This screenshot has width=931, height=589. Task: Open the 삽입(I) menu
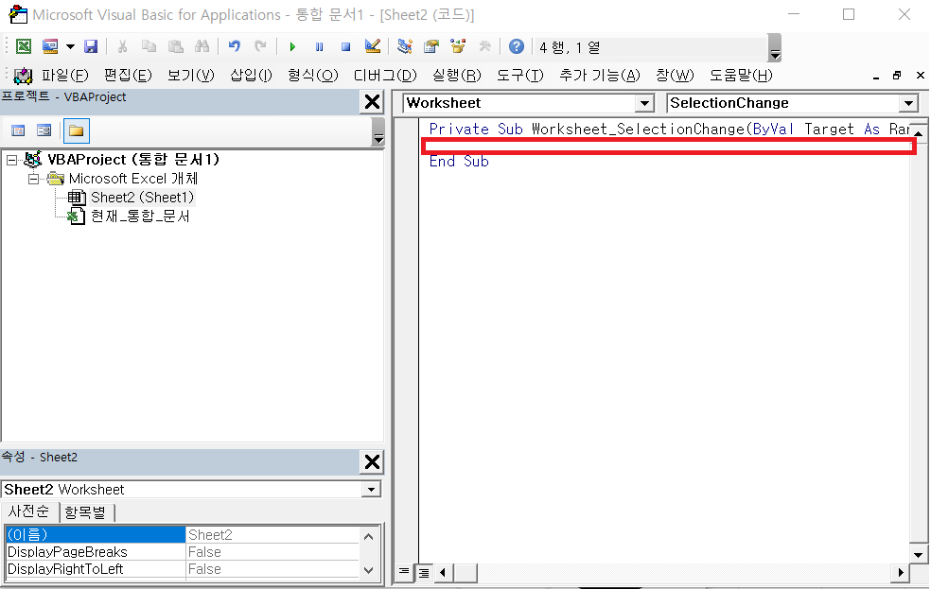click(x=251, y=76)
